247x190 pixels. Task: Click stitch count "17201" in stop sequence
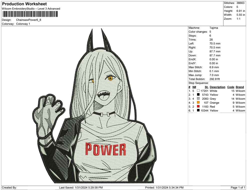[x=204, y=91]
